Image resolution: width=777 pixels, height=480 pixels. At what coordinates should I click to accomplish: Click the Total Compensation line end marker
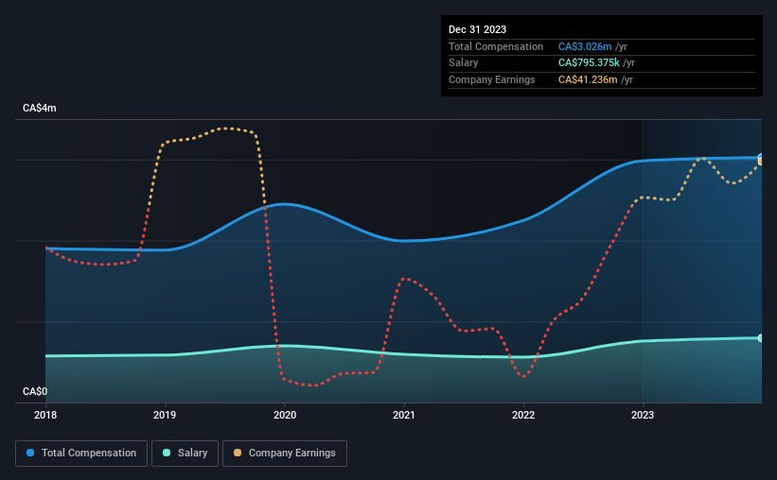761,158
